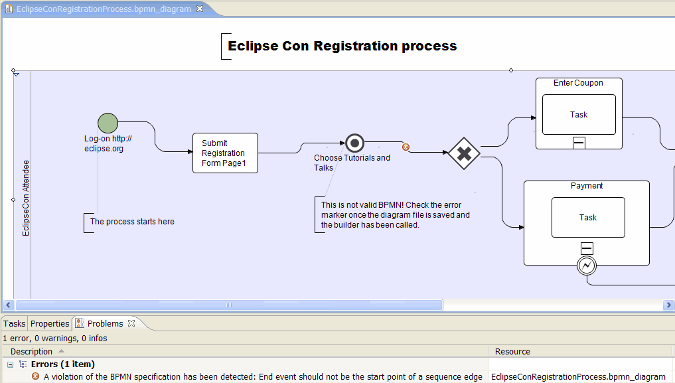Click the diagram file icon on editor tab

(9, 9)
